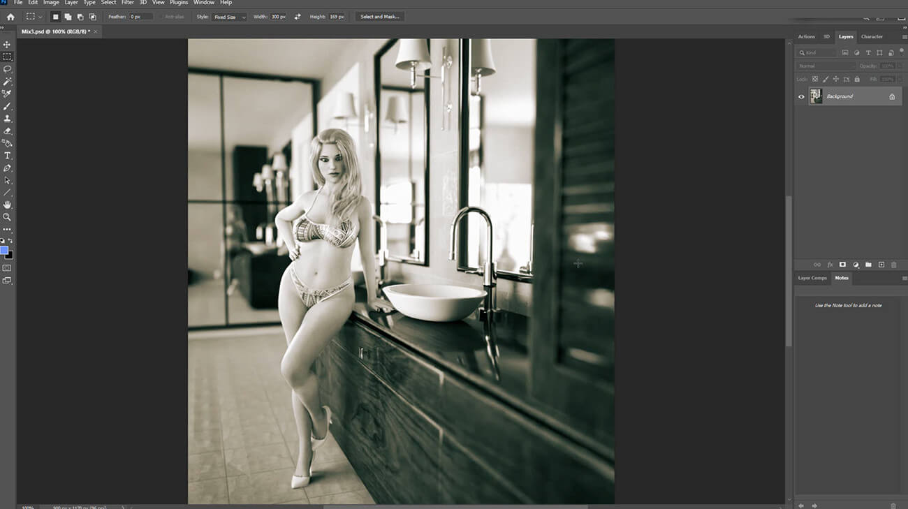Open the Edit Toolbar three-dots menu
Viewport: 908px width, 509px height.
[x=7, y=229]
